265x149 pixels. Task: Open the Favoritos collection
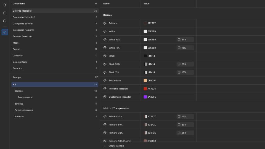(55, 68)
